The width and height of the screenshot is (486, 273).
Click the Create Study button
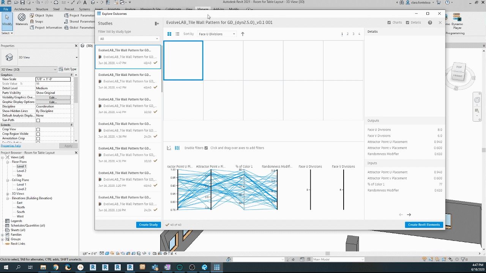click(x=148, y=225)
